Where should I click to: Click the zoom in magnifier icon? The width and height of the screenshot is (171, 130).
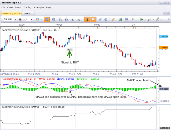click(x=60, y=20)
